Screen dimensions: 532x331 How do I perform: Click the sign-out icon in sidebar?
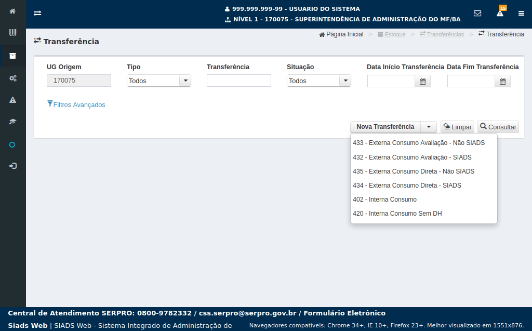pos(13,166)
